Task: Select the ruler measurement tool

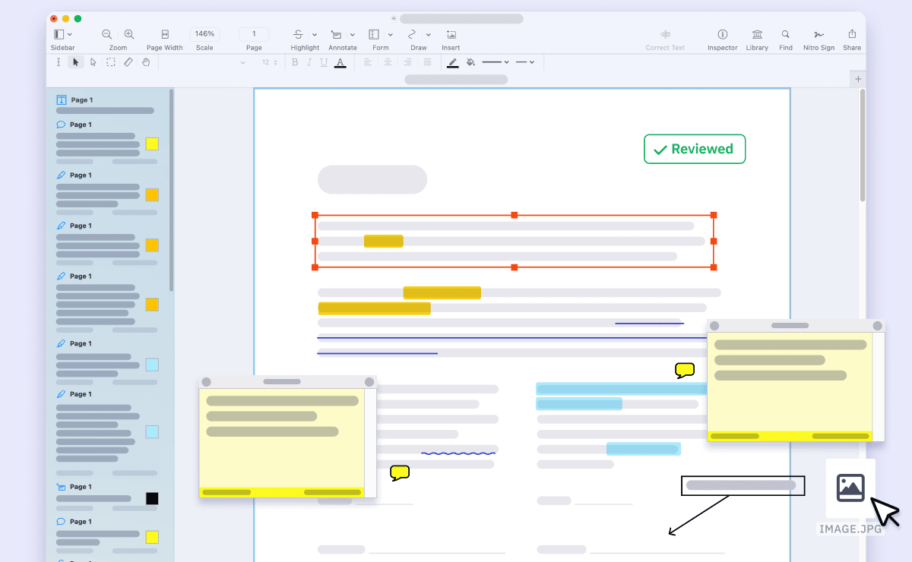Action: (128, 62)
